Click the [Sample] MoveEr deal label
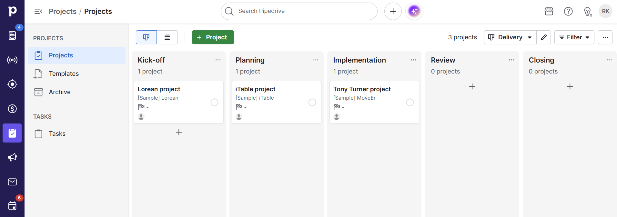The width and height of the screenshot is (617, 217). tap(354, 98)
